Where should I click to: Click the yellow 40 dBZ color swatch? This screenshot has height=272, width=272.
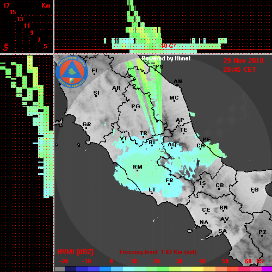tap(197, 269)
